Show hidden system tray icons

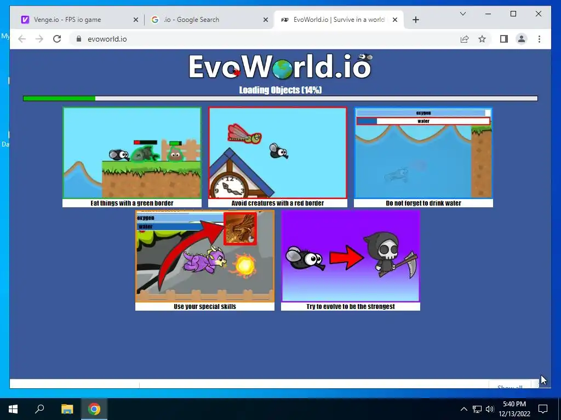[x=463, y=409]
